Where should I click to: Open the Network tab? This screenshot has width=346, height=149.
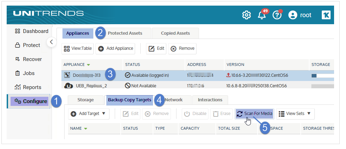[174, 100]
